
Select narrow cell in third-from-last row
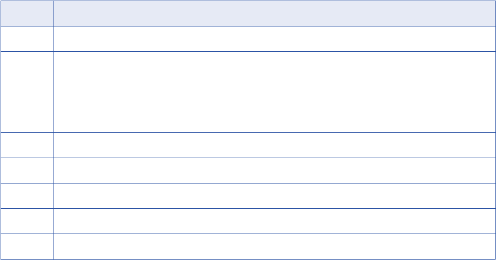pos(26,196)
